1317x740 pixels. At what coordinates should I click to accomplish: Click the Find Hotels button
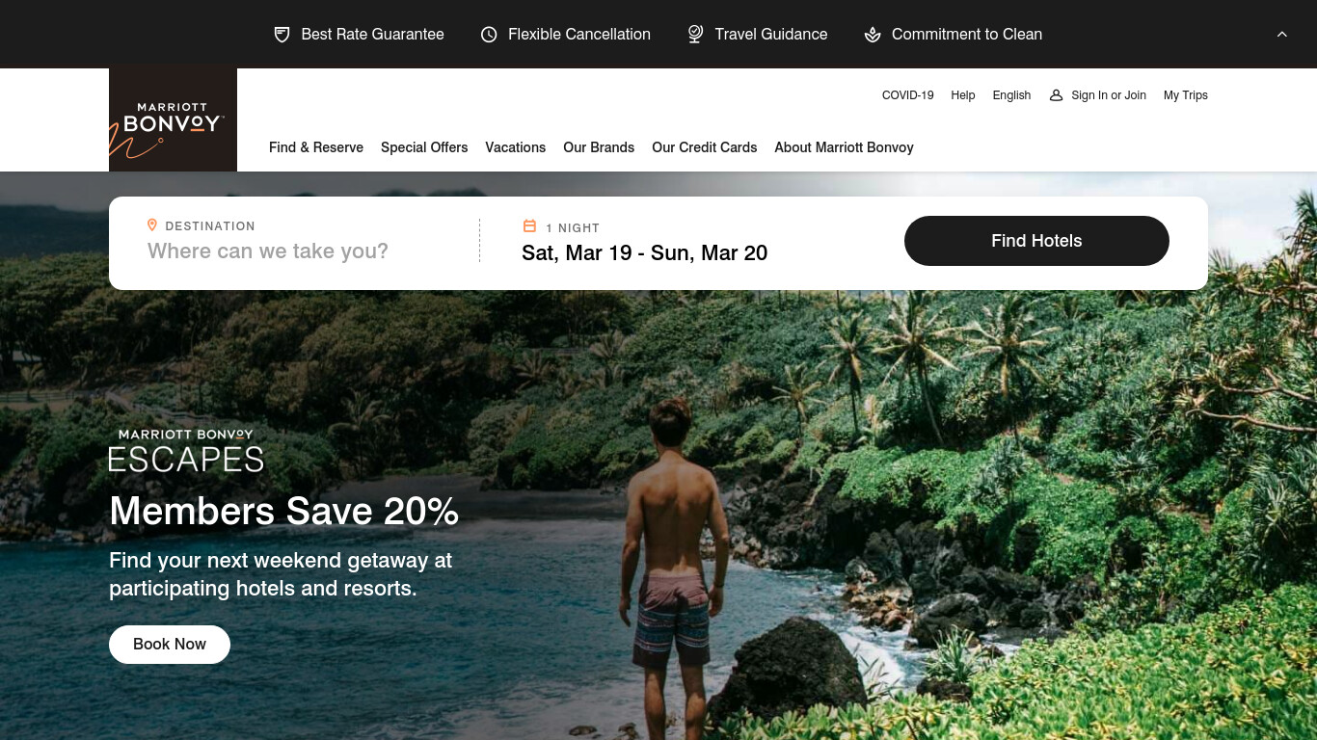1036,241
